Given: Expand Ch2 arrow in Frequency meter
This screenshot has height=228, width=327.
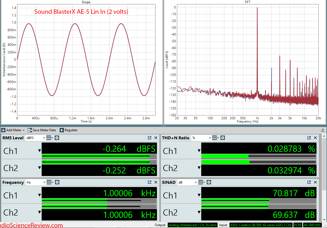Looking at the screenshot, I should pyautogui.click(x=40, y=213).
